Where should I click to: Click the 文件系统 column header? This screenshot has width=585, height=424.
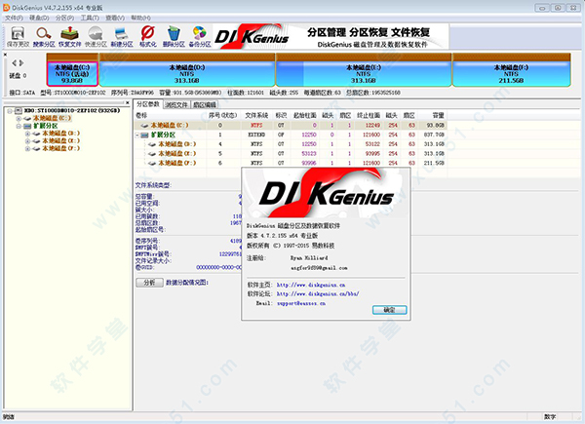(256, 116)
